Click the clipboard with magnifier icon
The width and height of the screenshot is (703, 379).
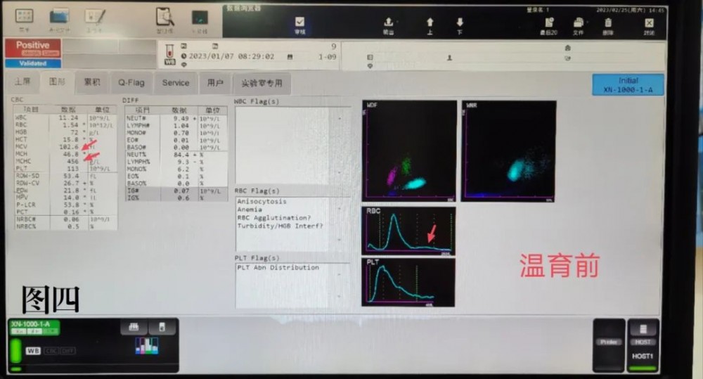coord(165,18)
